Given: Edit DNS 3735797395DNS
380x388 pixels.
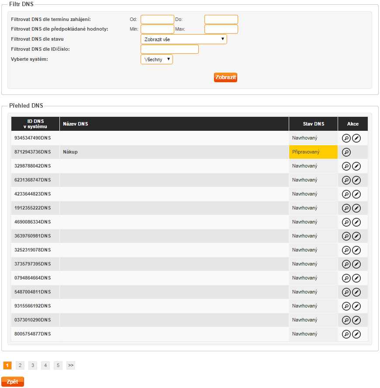Looking at the screenshot, I should 356,264.
